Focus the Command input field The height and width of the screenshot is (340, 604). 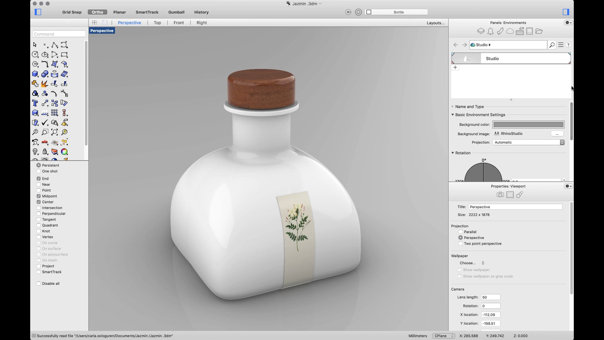(x=59, y=34)
